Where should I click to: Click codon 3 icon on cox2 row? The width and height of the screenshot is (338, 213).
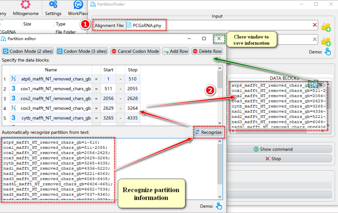pyautogui.click(x=13, y=98)
